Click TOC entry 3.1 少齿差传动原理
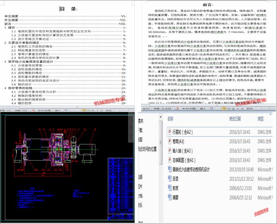Viewport: 277px width, 224px height. 27,65
